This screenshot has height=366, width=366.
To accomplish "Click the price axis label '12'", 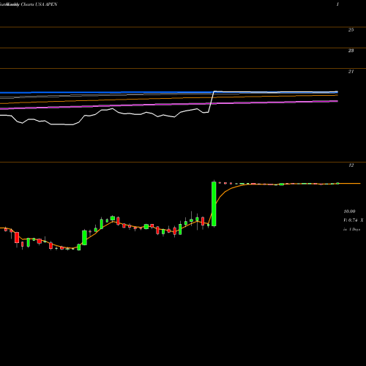I will (351, 165).
